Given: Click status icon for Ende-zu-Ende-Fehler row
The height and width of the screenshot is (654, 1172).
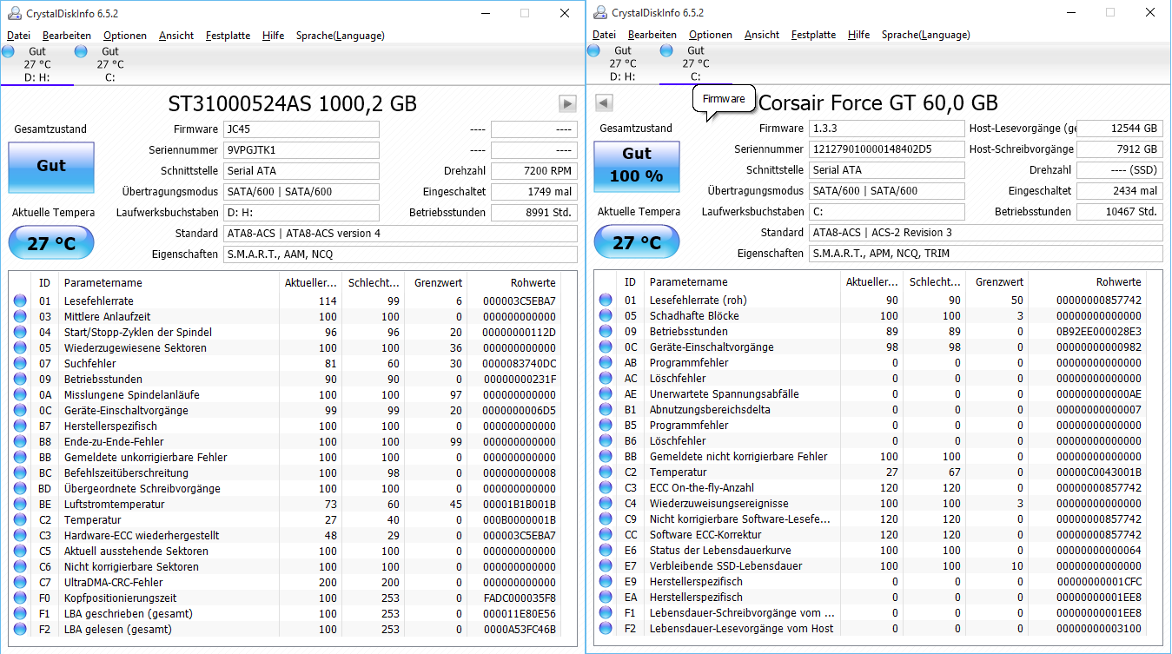Looking at the screenshot, I should pos(20,442).
